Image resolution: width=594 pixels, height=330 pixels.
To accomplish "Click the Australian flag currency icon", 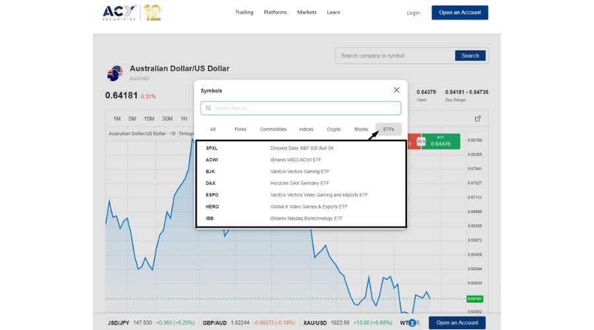I will [114, 74].
